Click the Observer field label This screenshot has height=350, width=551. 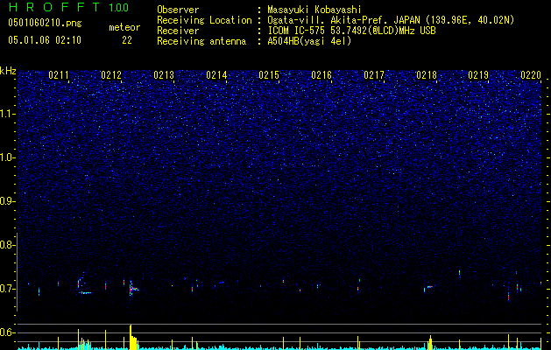point(178,10)
